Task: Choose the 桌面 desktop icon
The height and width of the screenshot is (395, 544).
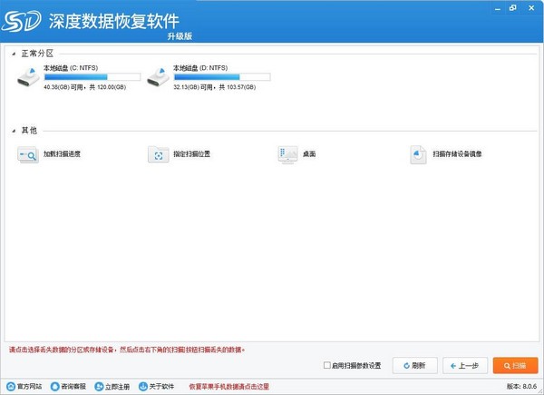Action: pos(287,154)
